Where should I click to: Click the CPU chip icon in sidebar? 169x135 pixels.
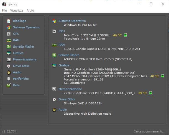pyautogui.click(x=9, y=34)
